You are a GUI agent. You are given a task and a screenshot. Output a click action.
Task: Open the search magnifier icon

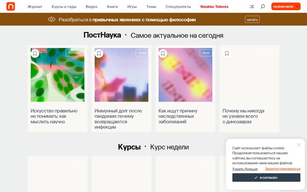(263, 6)
